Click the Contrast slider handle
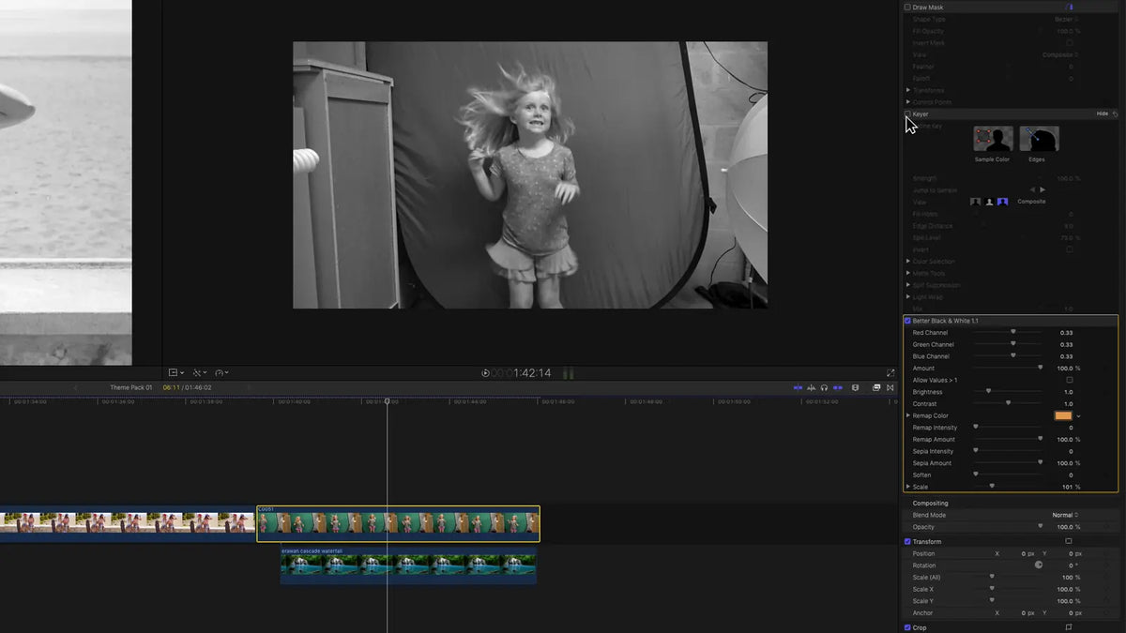Viewport: 1126px width, 633px height. pos(1008,403)
